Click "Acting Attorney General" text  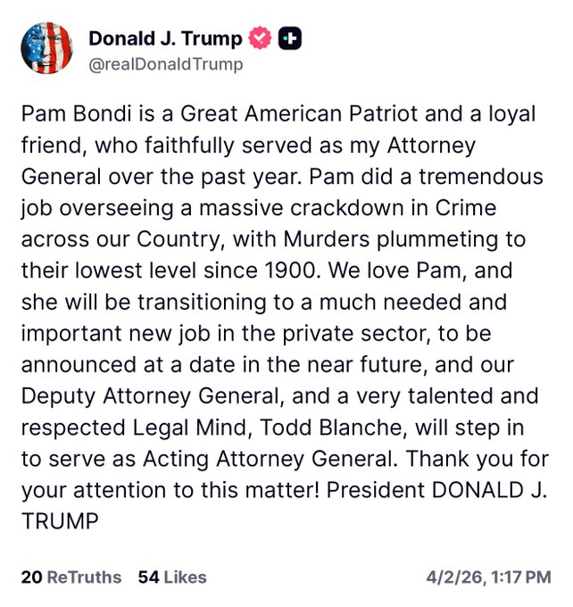[270, 459]
